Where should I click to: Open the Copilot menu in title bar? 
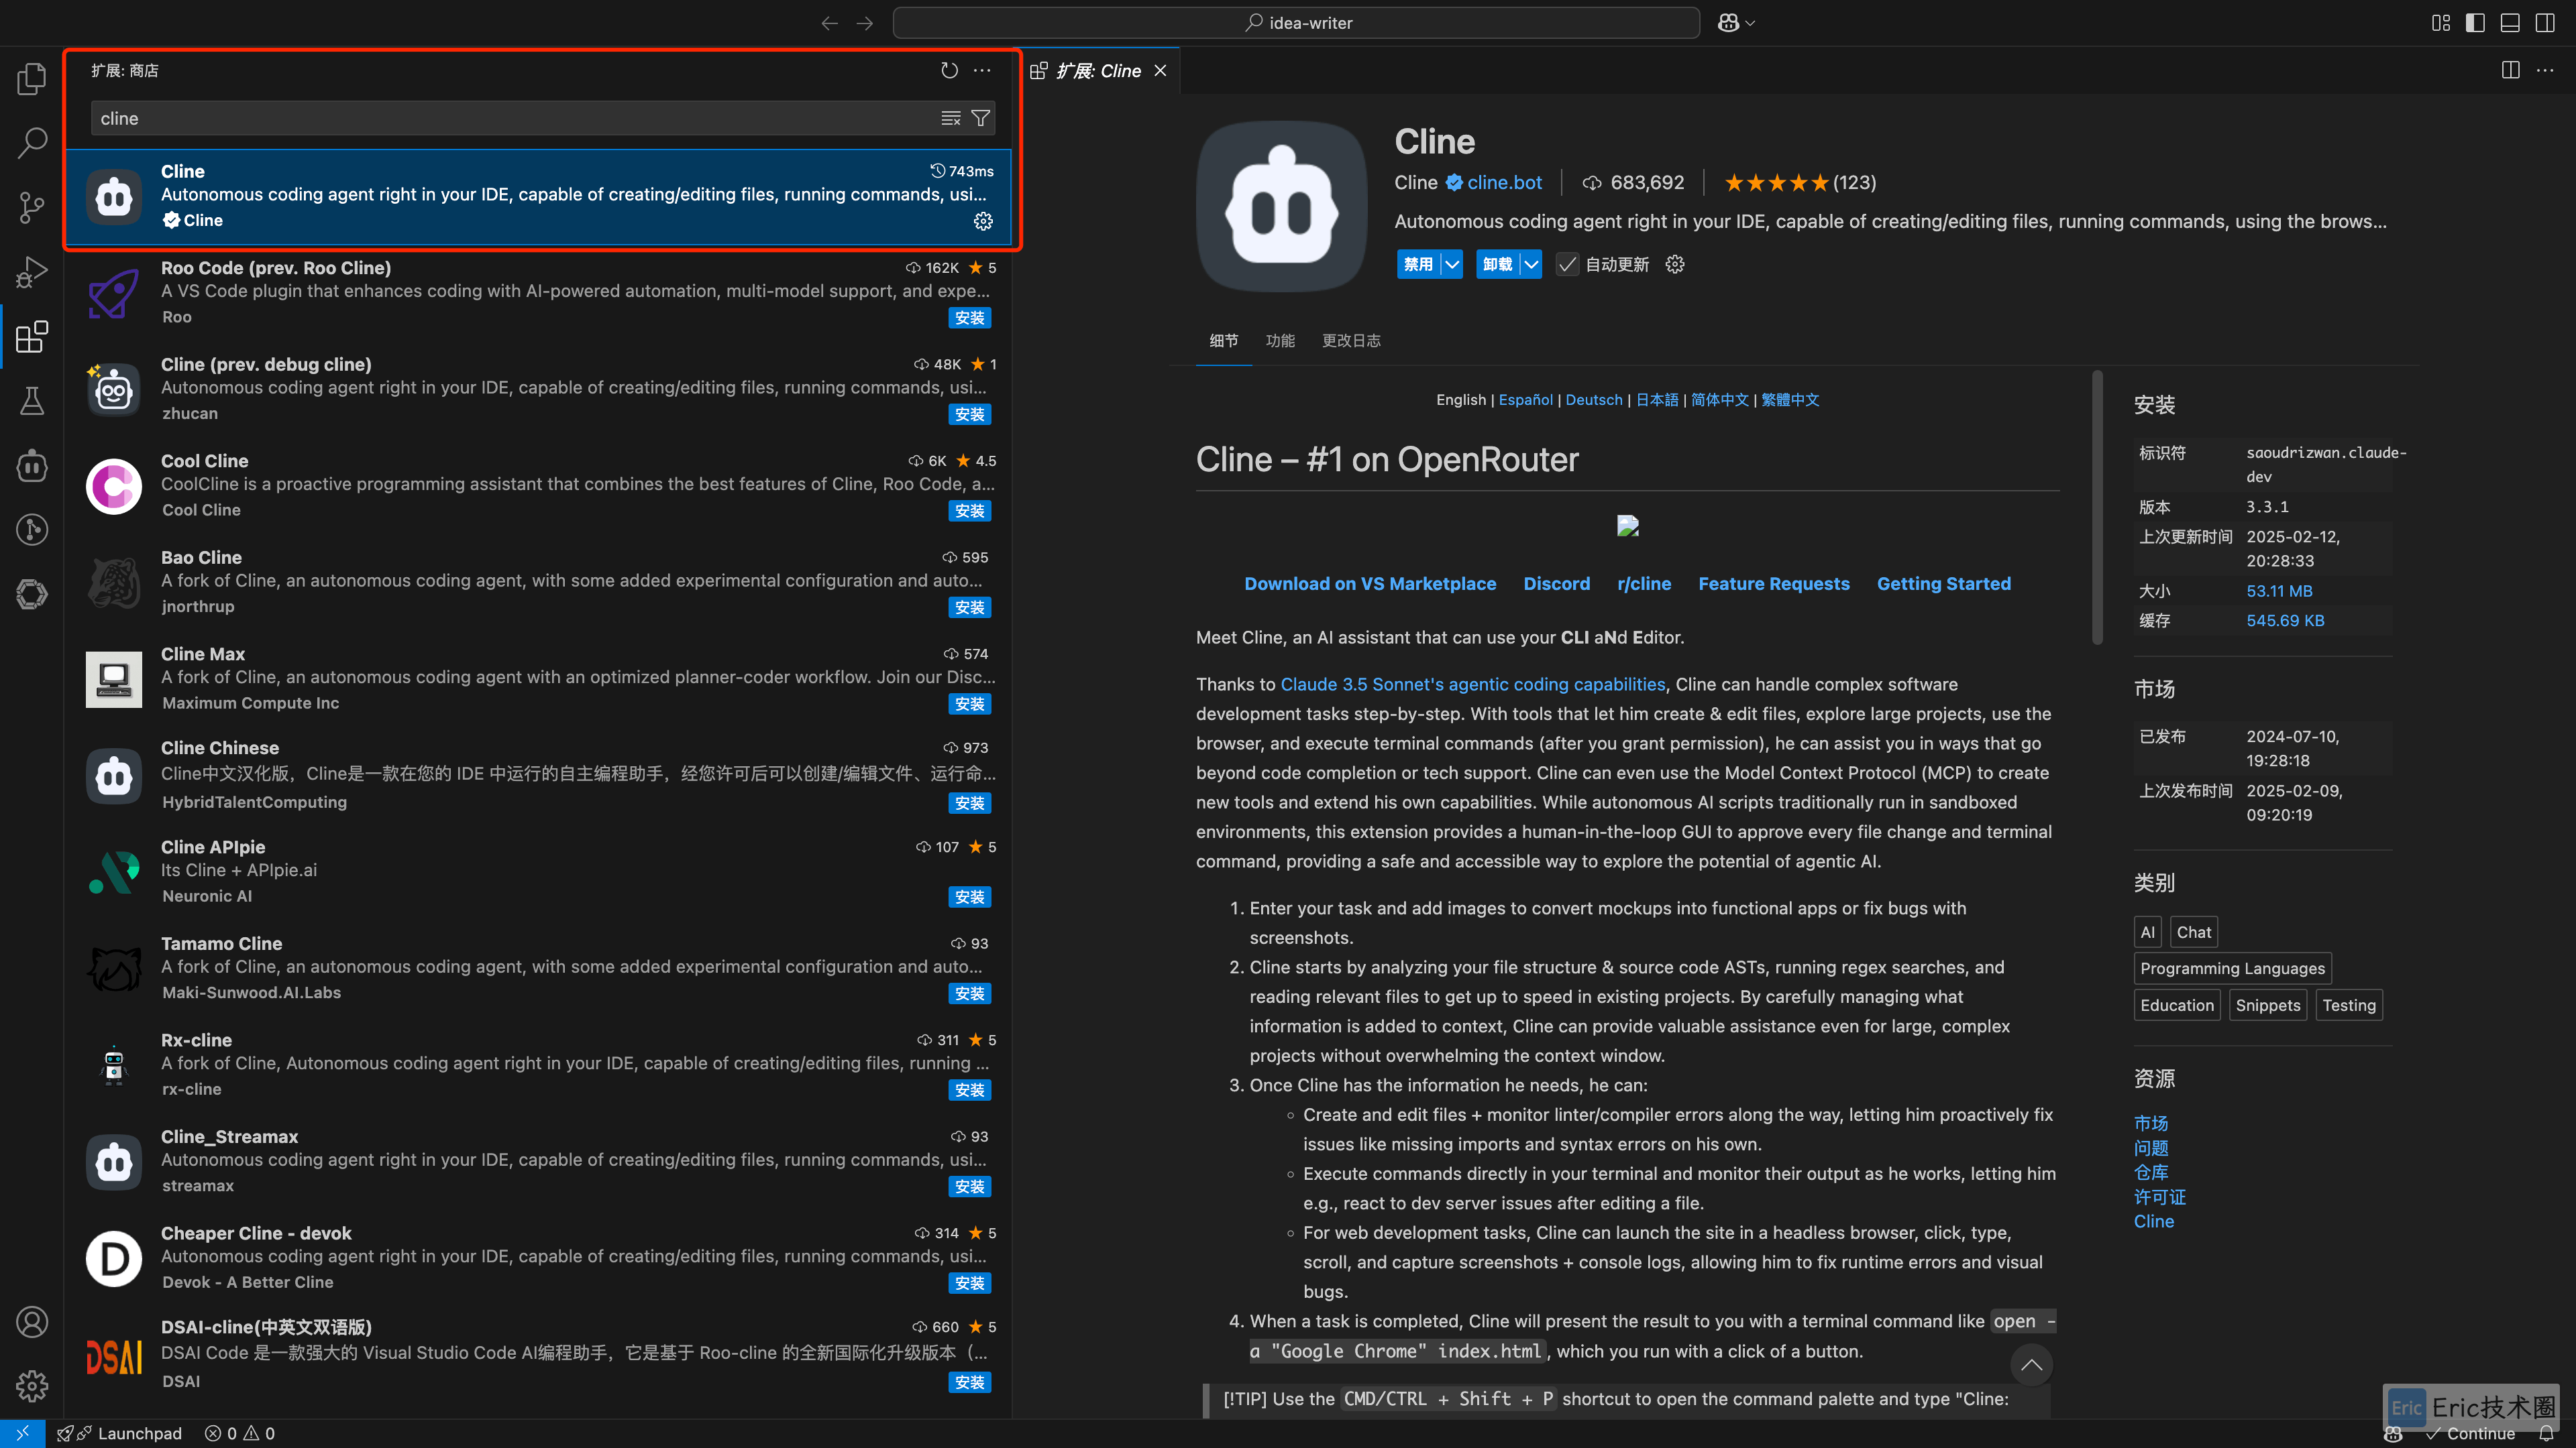click(x=1736, y=23)
